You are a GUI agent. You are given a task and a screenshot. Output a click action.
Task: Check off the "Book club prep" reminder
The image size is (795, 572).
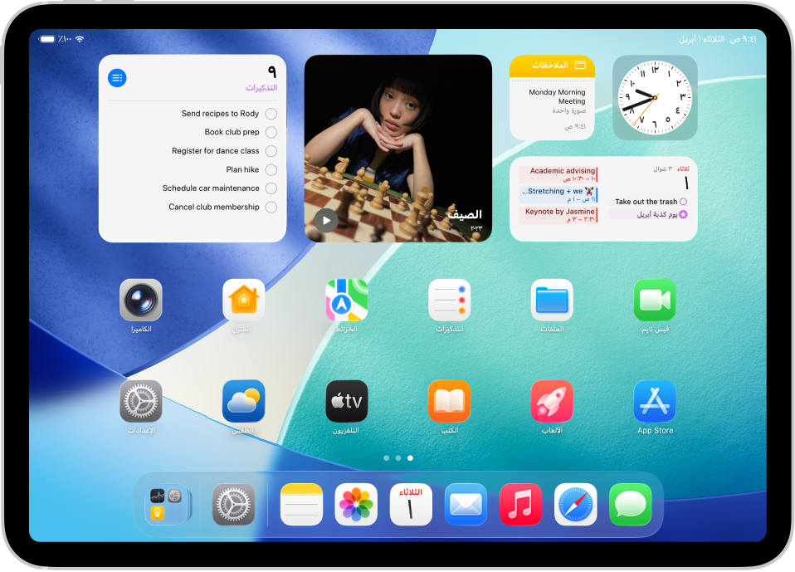pyautogui.click(x=271, y=131)
